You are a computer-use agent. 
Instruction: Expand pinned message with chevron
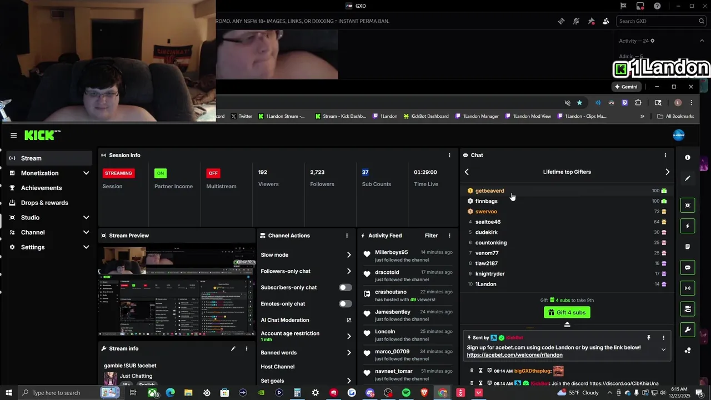(663, 350)
